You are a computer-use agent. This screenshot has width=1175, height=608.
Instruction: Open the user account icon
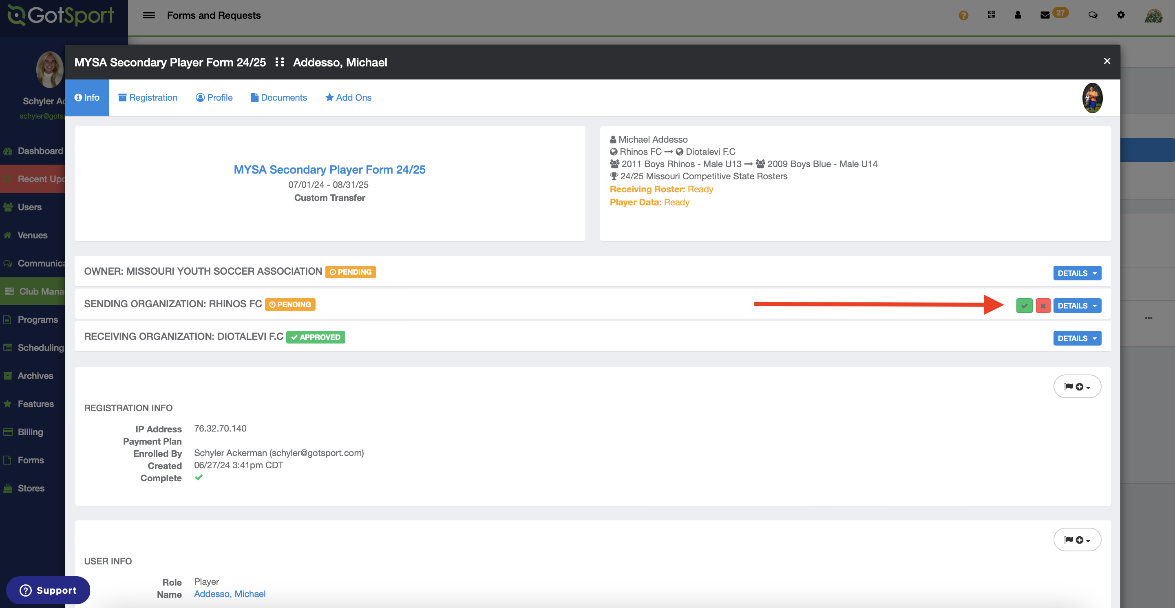(1018, 15)
